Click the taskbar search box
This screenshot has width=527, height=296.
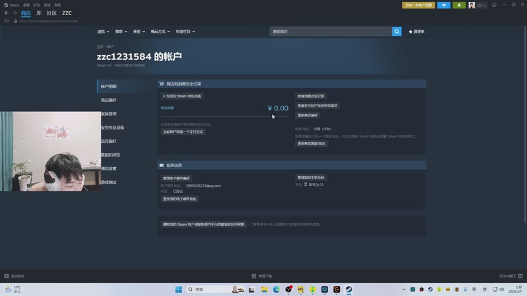(215, 289)
